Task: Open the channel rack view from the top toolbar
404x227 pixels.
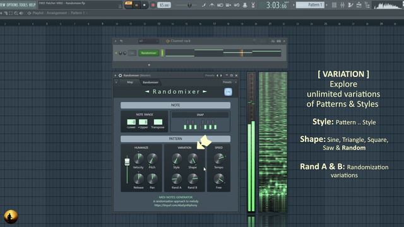Action: pos(351,5)
